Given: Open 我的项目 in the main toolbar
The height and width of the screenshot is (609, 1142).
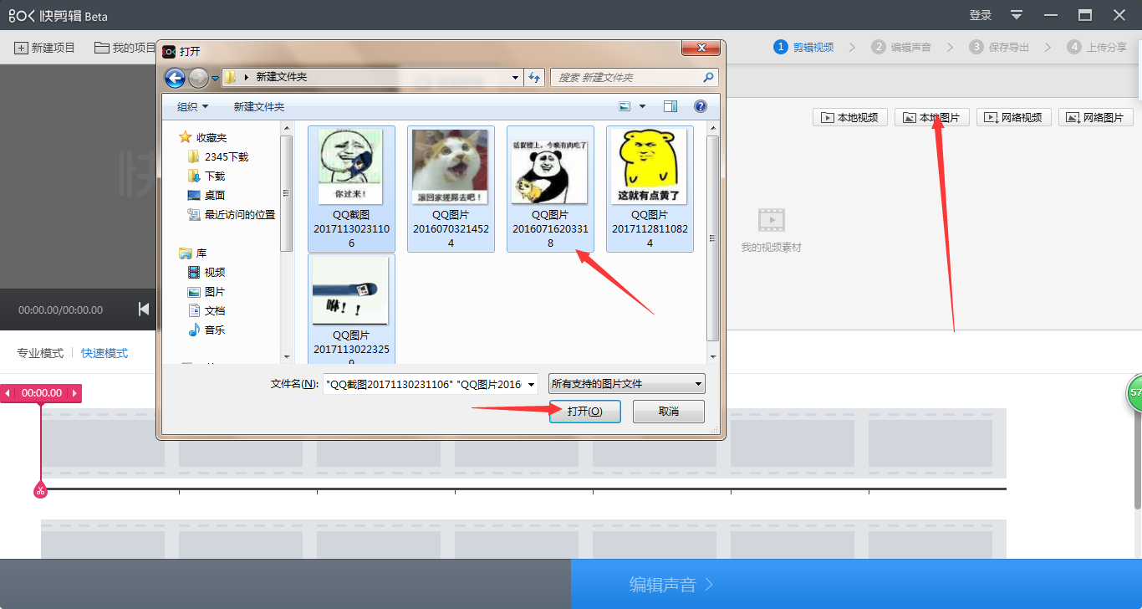Looking at the screenshot, I should pyautogui.click(x=125, y=48).
